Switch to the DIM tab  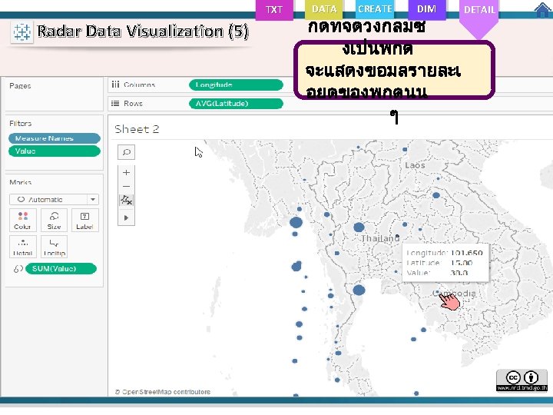click(x=426, y=9)
